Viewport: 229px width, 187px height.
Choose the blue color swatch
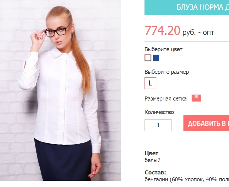[156, 58]
